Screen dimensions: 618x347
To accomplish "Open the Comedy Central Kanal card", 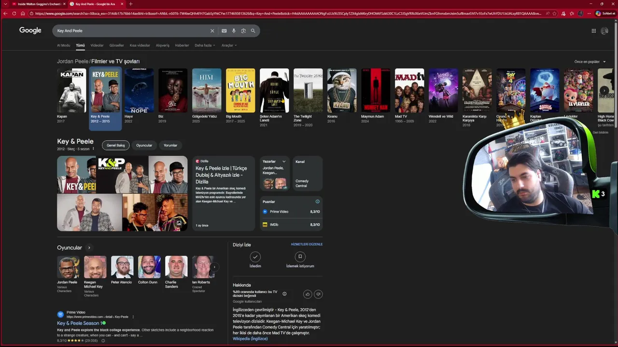I will click(x=307, y=174).
